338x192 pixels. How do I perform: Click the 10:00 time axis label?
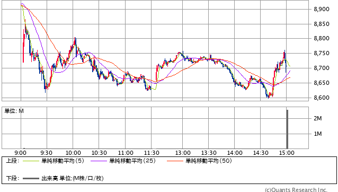73,153
